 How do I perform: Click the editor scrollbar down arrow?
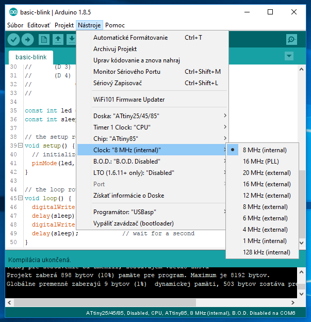coord(301,243)
